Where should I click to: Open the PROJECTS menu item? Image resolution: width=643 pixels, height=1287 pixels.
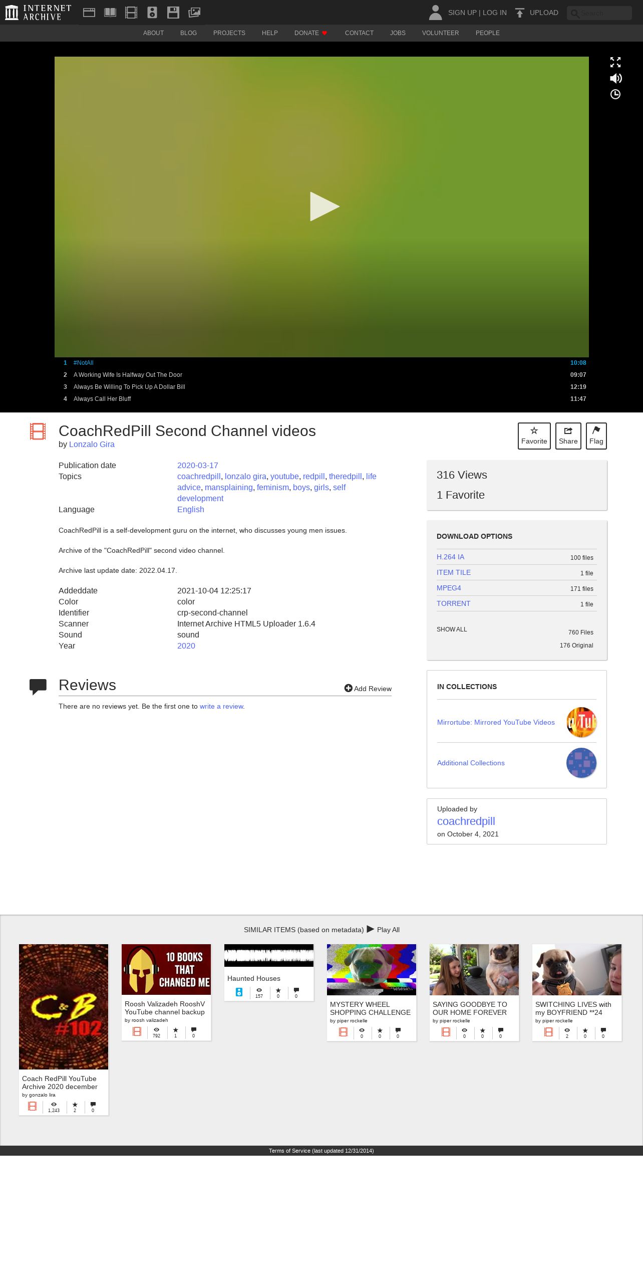tap(229, 33)
